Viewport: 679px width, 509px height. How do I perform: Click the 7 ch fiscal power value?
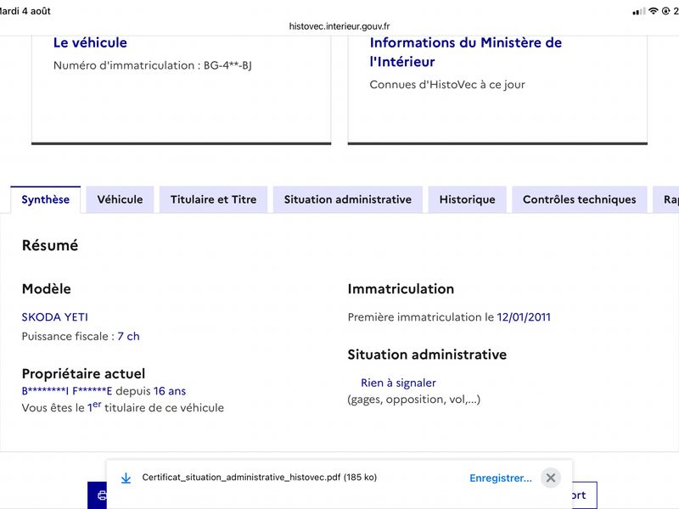[129, 336]
